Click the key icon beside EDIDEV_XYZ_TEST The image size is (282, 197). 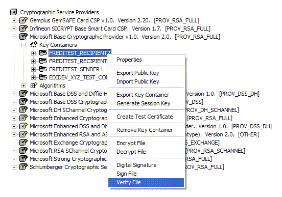(x=43, y=77)
